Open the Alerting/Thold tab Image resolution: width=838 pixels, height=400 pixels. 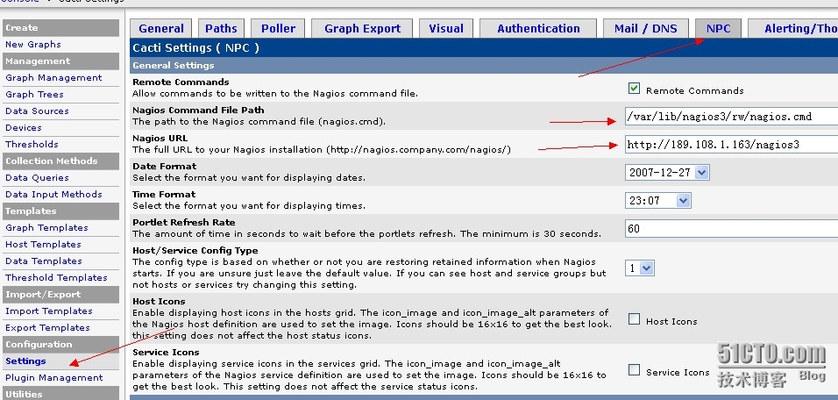coord(793,29)
